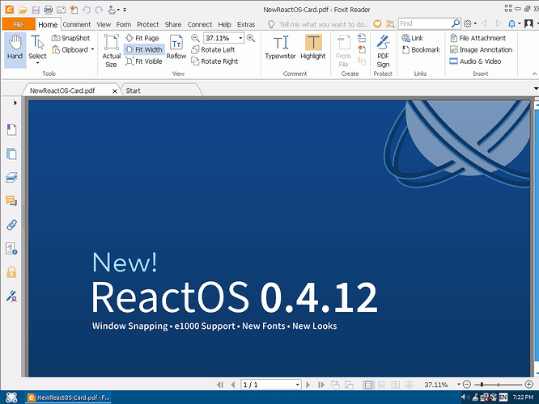Open Digital Signatures panel in sidebar

[11, 296]
